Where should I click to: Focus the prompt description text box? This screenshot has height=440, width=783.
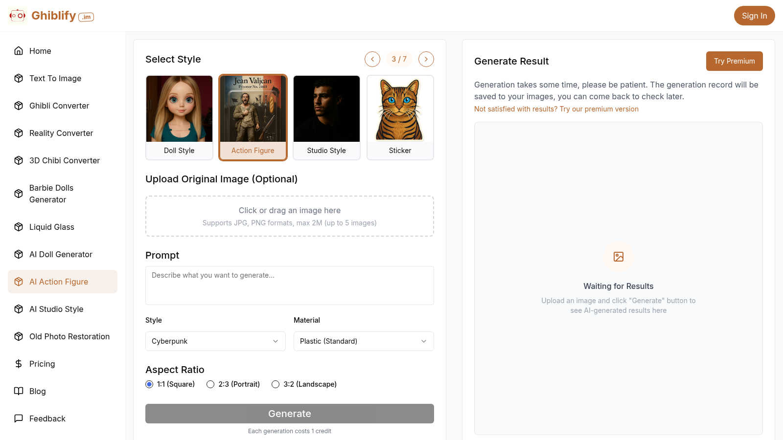coord(290,286)
